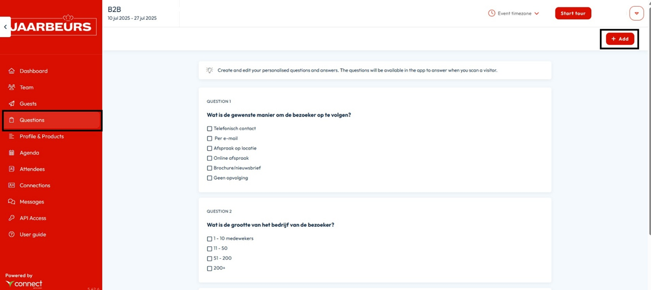Select the Geen opvolging checkbox
The image size is (651, 290).
[x=209, y=178]
